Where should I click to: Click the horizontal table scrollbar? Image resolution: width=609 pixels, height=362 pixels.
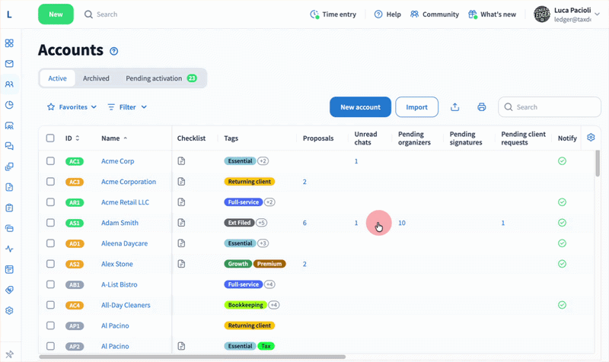click(x=190, y=356)
